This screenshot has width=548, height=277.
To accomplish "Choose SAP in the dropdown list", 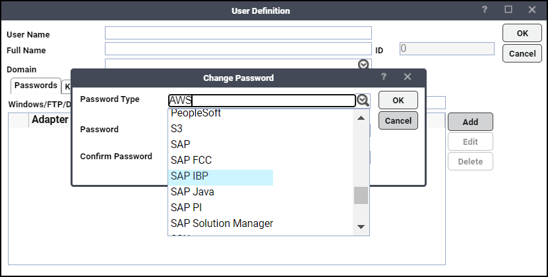I will pos(180,145).
